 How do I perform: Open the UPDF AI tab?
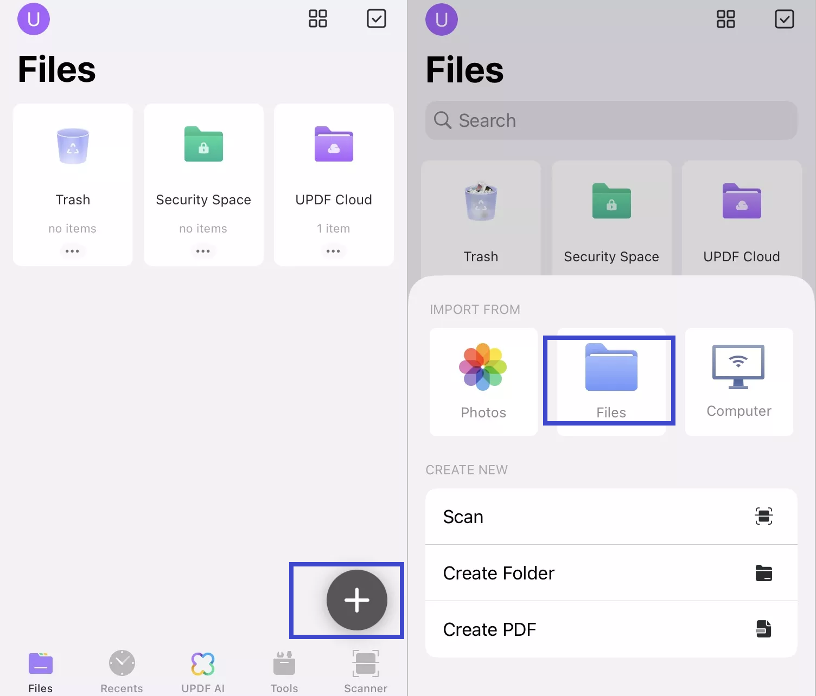(x=203, y=672)
